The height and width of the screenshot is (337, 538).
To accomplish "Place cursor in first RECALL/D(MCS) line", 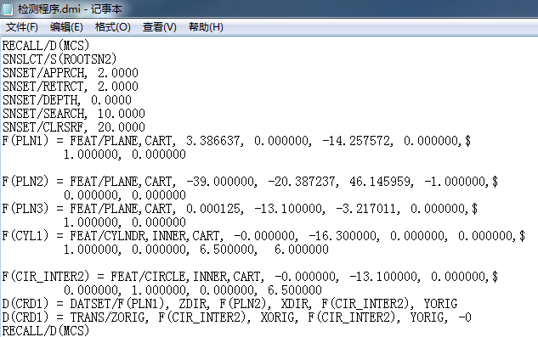I will click(x=46, y=46).
